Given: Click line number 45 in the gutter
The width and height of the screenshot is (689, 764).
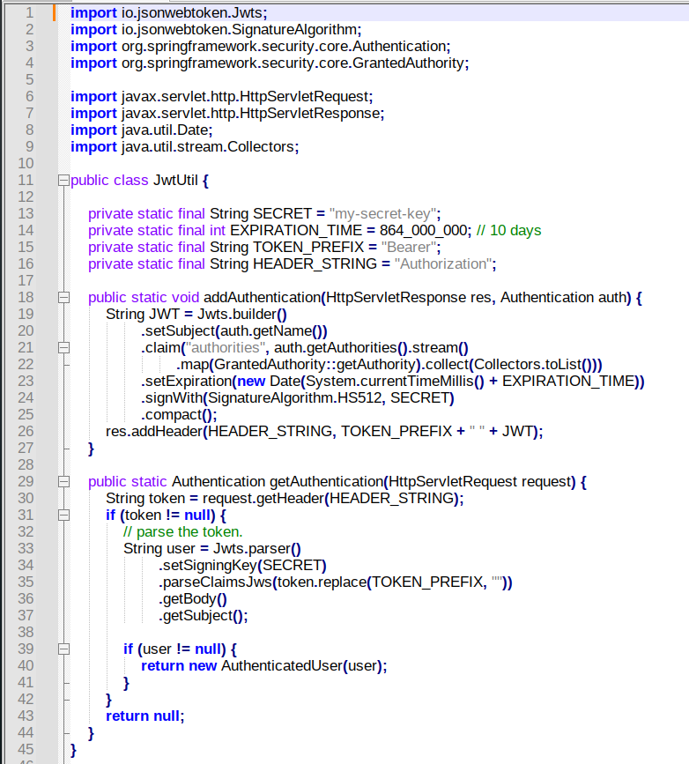Looking at the screenshot, I should tap(26, 749).
